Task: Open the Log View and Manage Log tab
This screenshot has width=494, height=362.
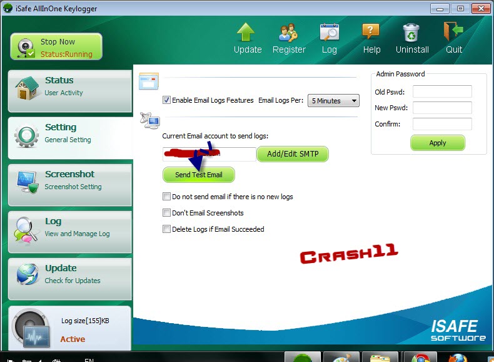Action: pos(70,232)
